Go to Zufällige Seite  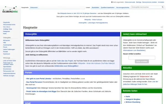point(7,29)
